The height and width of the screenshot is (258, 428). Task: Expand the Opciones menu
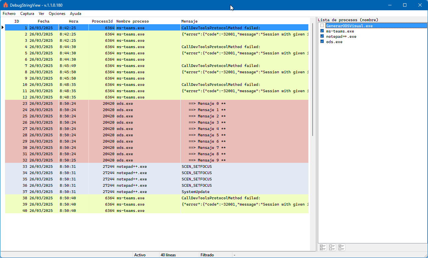pyautogui.click(x=57, y=14)
